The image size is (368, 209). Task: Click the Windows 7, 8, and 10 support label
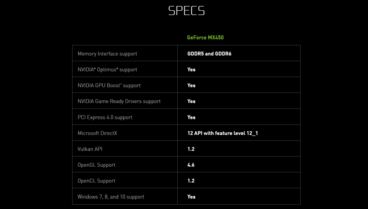tap(111, 197)
